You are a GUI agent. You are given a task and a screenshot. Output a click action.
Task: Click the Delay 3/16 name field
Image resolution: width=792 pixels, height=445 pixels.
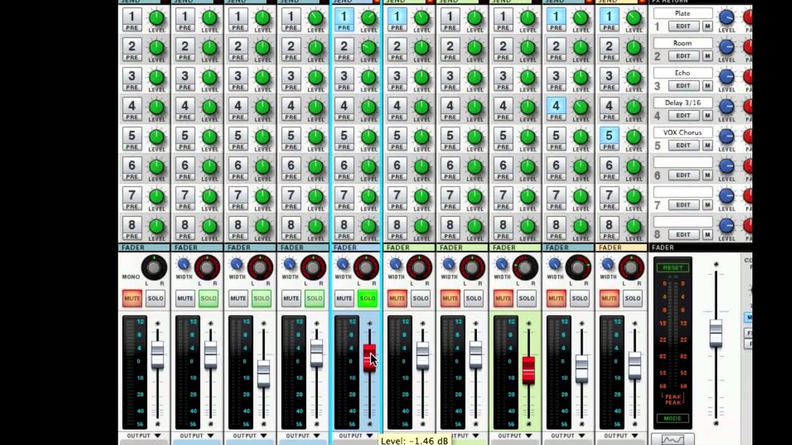[x=683, y=103]
